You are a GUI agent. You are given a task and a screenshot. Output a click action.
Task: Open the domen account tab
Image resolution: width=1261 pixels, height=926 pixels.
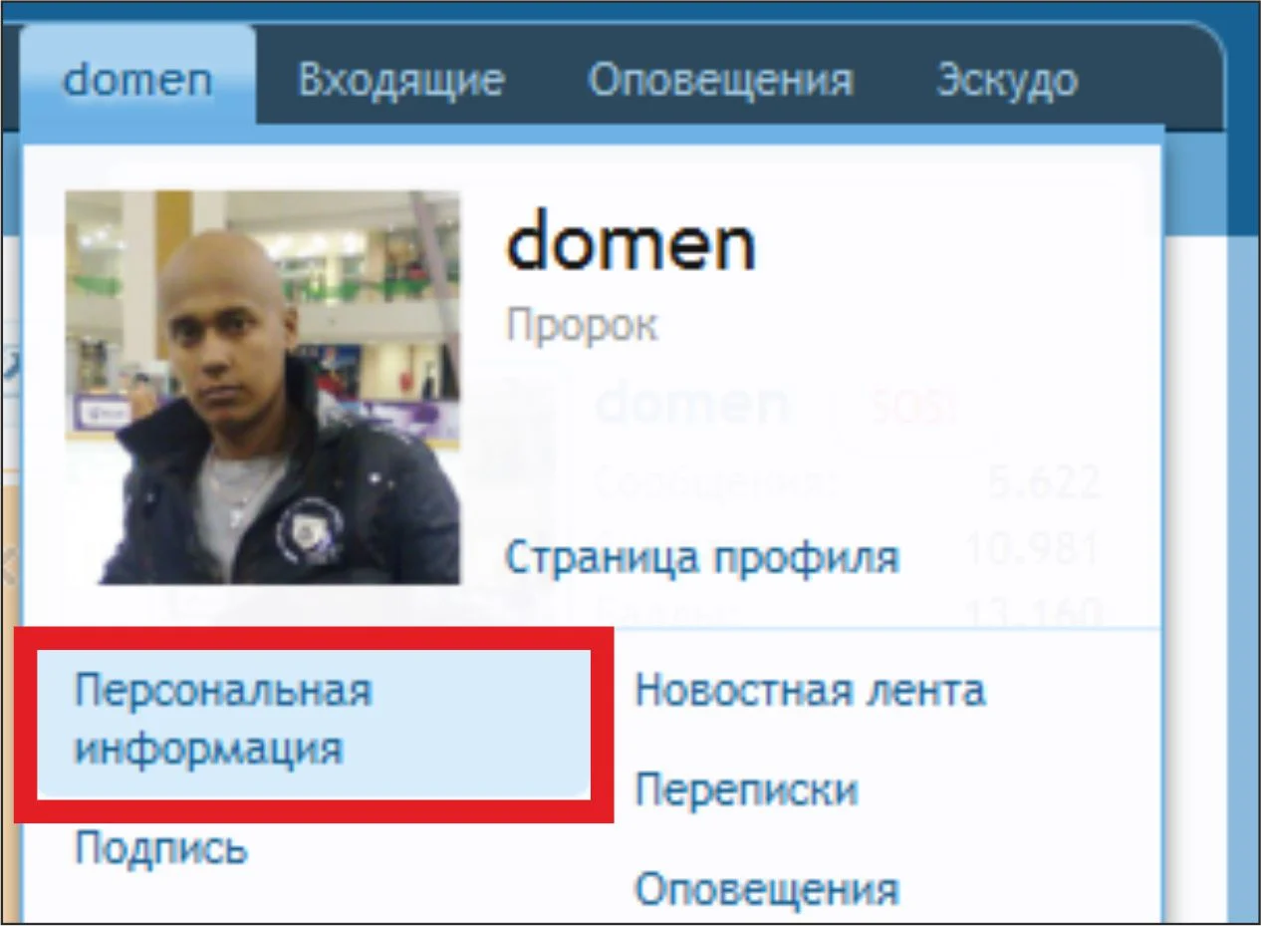point(137,79)
